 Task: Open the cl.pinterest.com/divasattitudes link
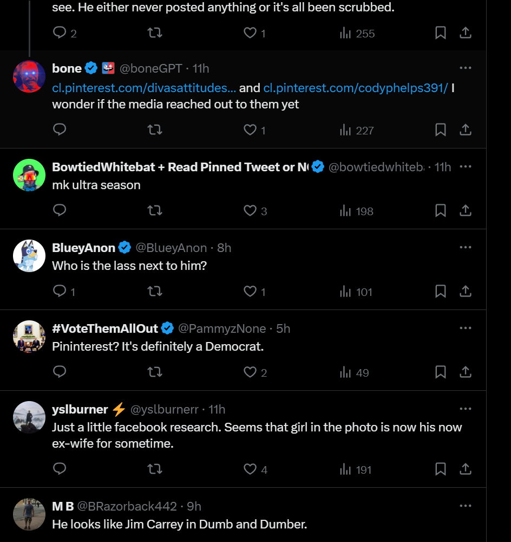point(144,88)
